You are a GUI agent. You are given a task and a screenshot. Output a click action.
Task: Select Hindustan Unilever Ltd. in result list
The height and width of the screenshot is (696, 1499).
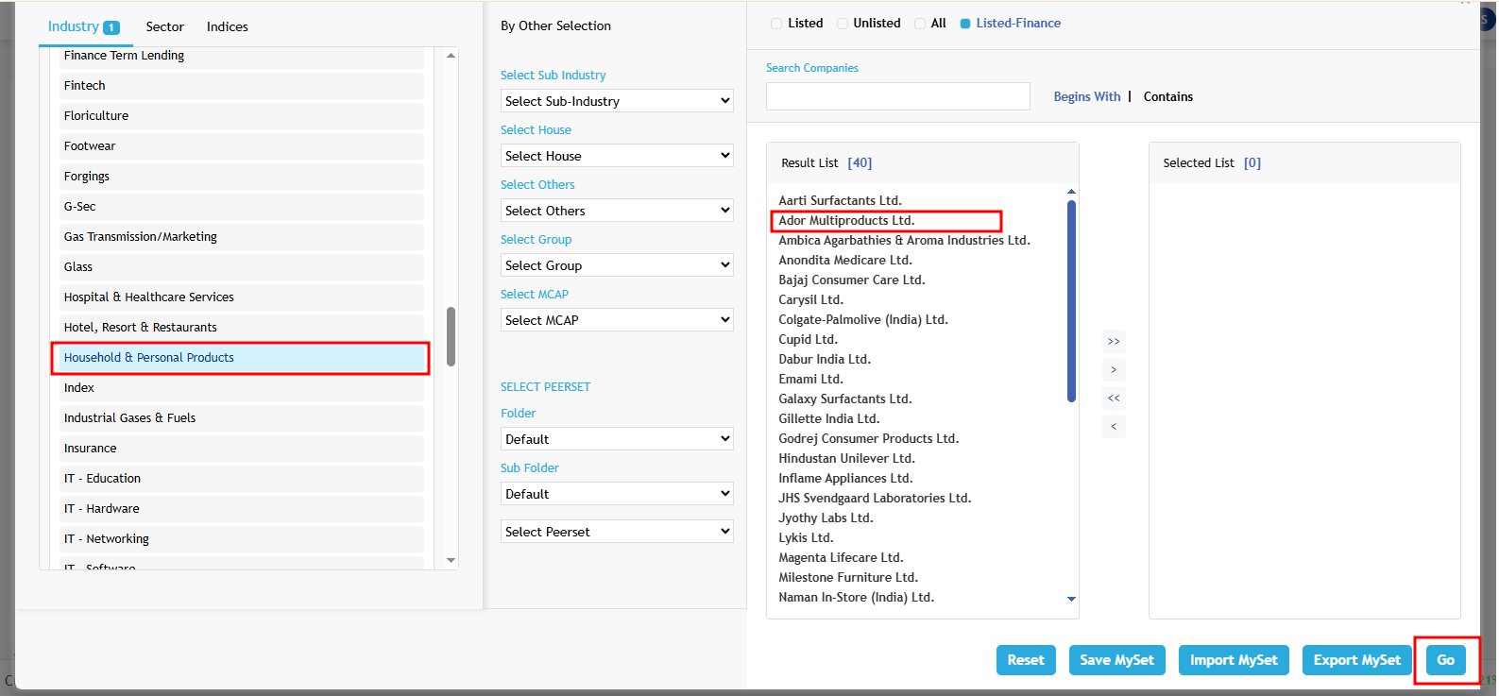(x=846, y=459)
